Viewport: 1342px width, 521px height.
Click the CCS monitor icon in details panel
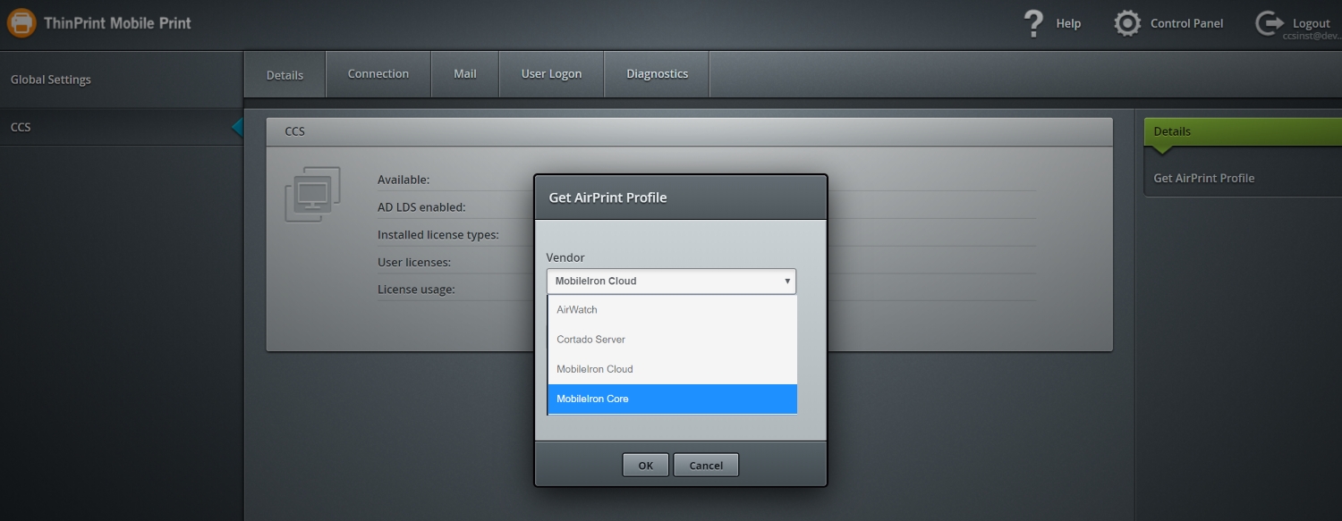[x=312, y=194]
